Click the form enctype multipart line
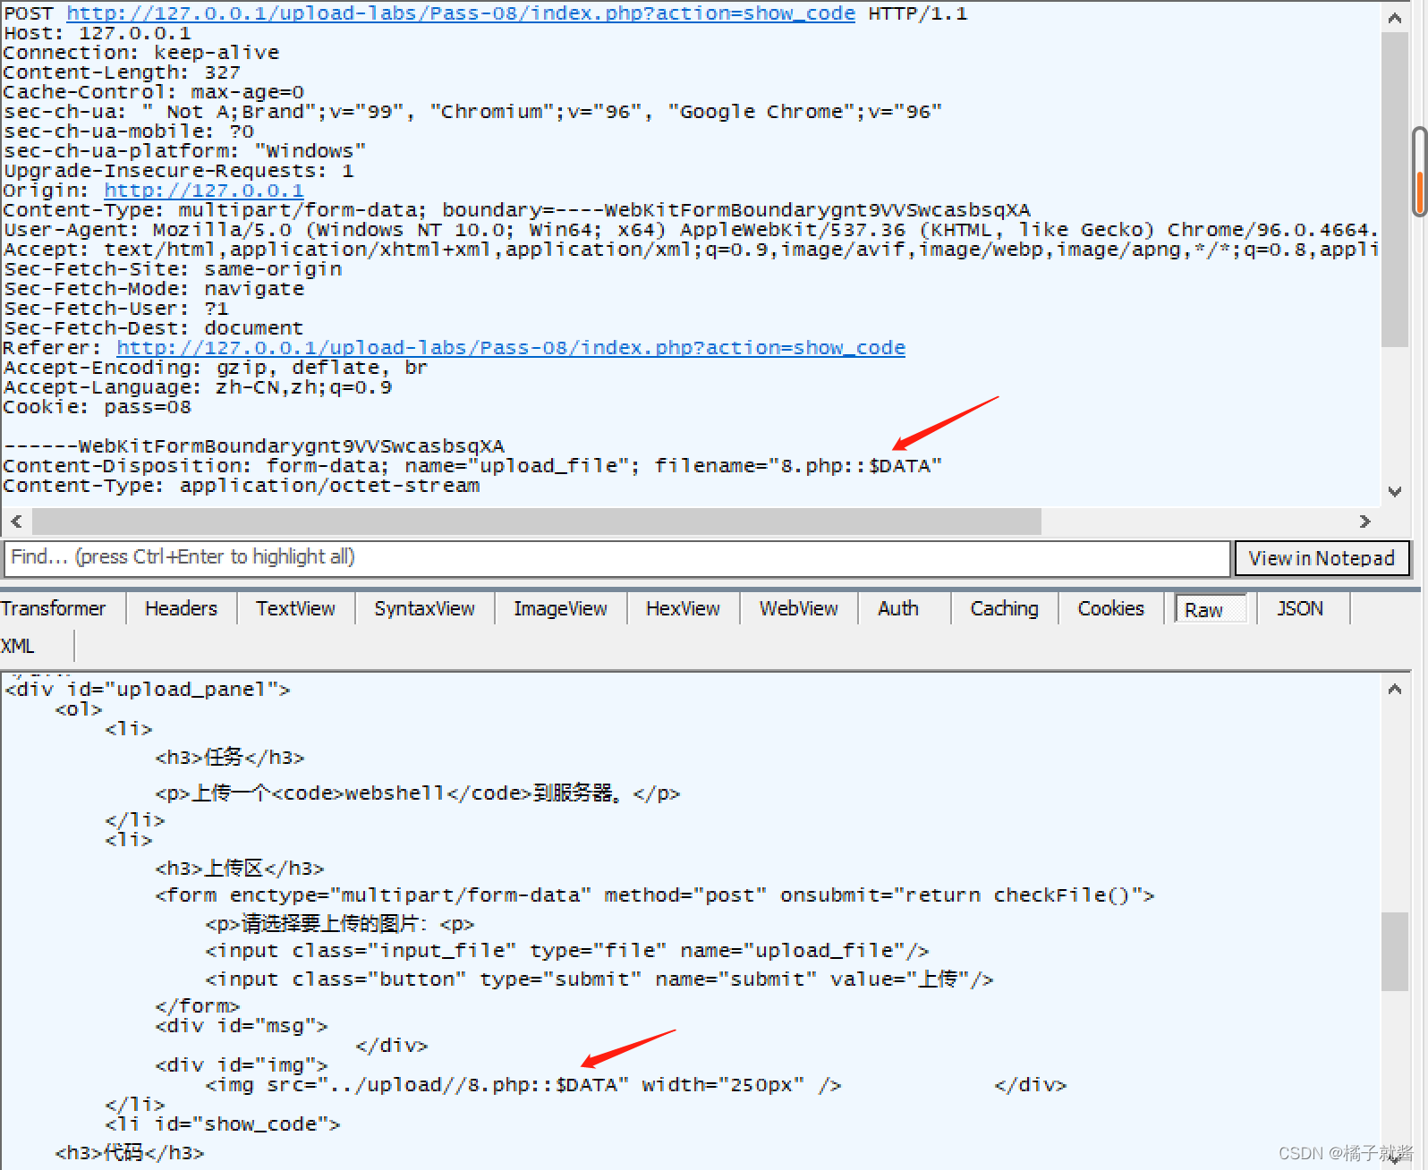Screen dimensions: 1428x1170 point(655,895)
